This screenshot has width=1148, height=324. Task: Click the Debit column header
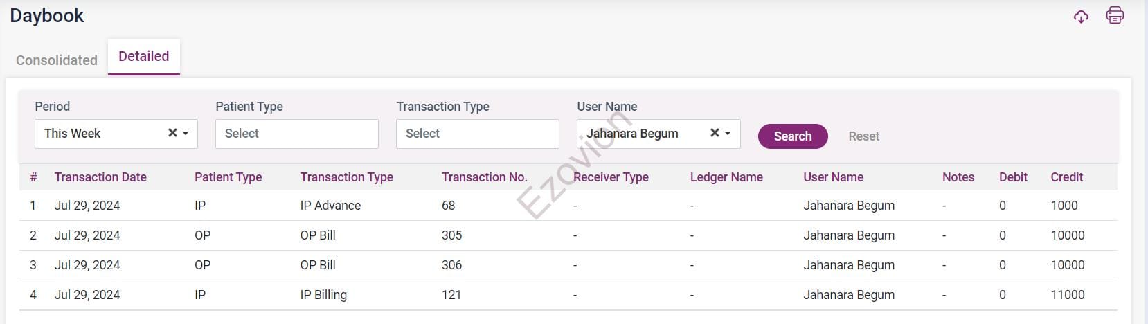(1013, 177)
